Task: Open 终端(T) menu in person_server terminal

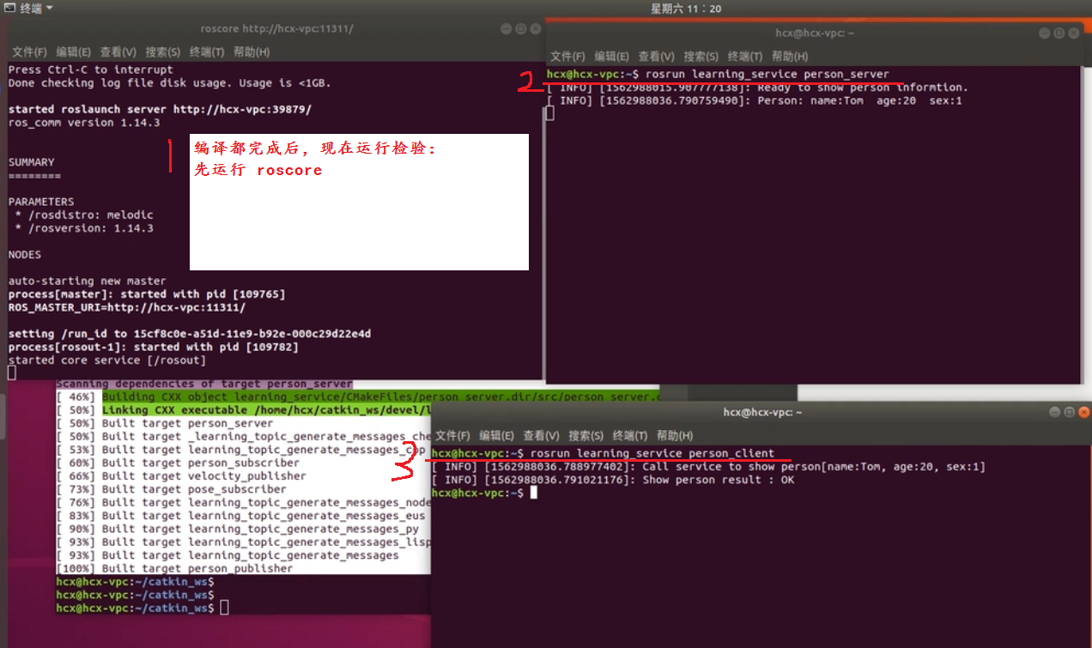Action: [x=745, y=57]
